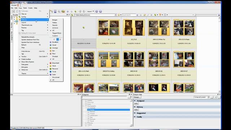The height and width of the screenshot is (130, 231).
Task: Filter by blue To do label
Action: tap(56, 71)
